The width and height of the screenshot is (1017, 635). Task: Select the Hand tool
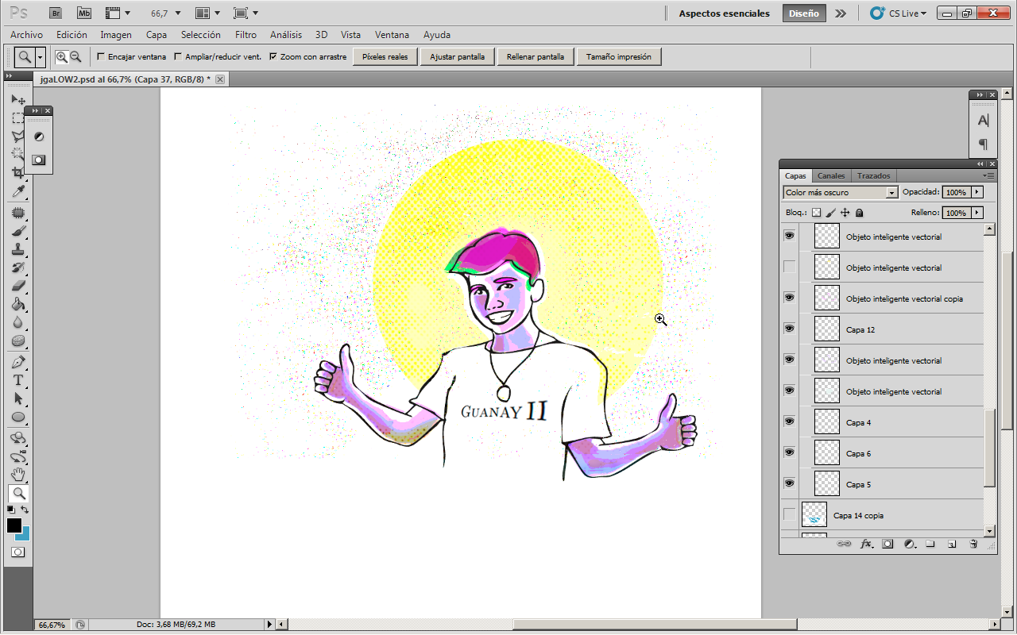[x=17, y=475]
